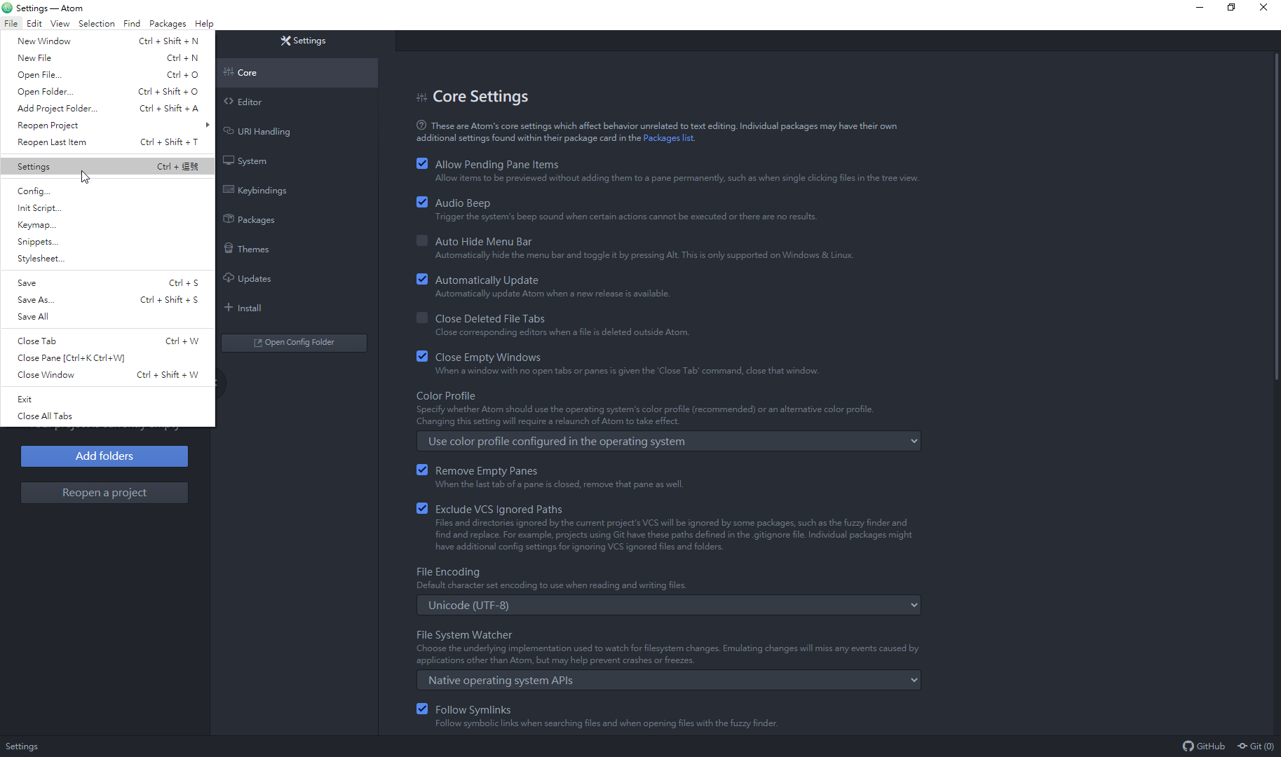Click the Core Settings heading sliders icon
1281x757 pixels.
click(x=421, y=97)
